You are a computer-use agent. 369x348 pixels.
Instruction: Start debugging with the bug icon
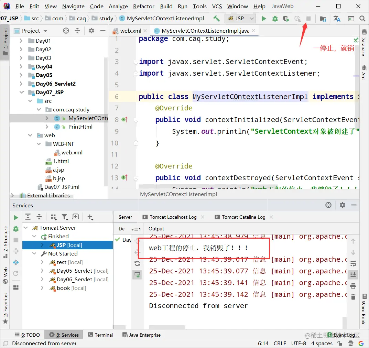click(275, 18)
